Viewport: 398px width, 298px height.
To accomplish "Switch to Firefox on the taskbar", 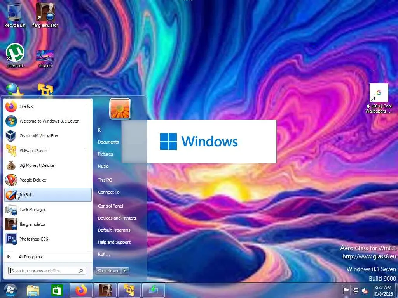I will point(81,290).
